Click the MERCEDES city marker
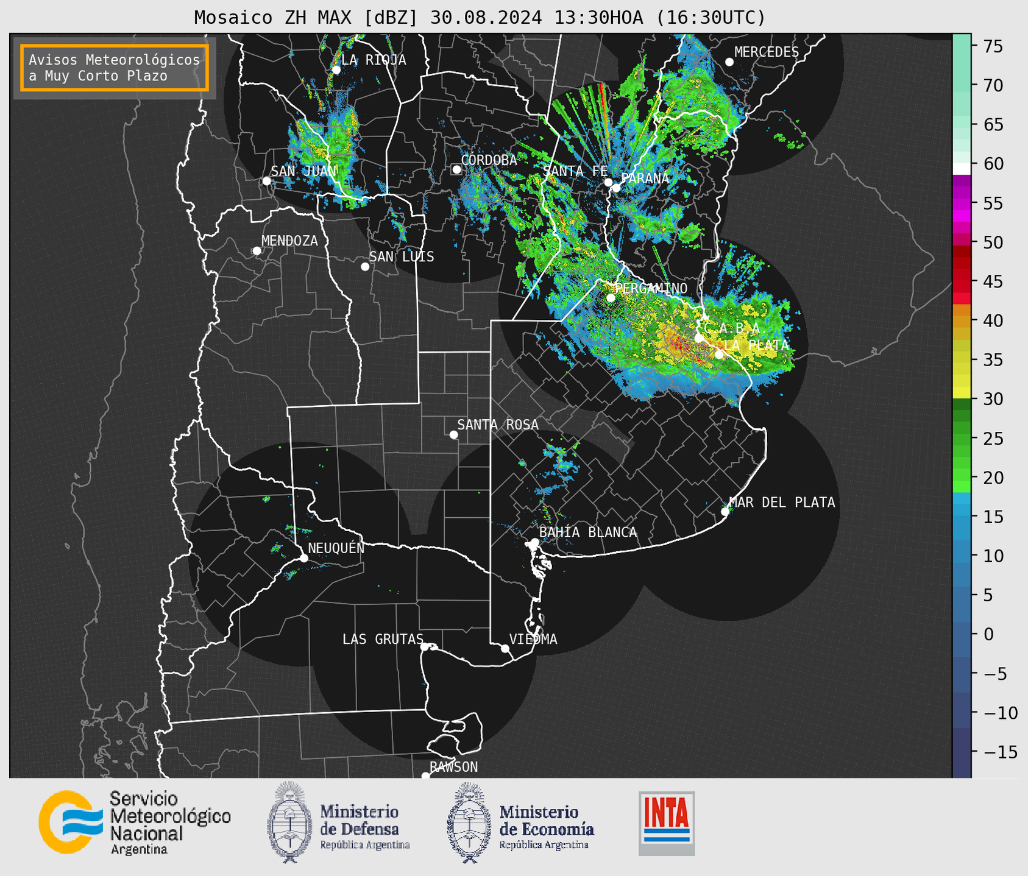 tap(729, 62)
